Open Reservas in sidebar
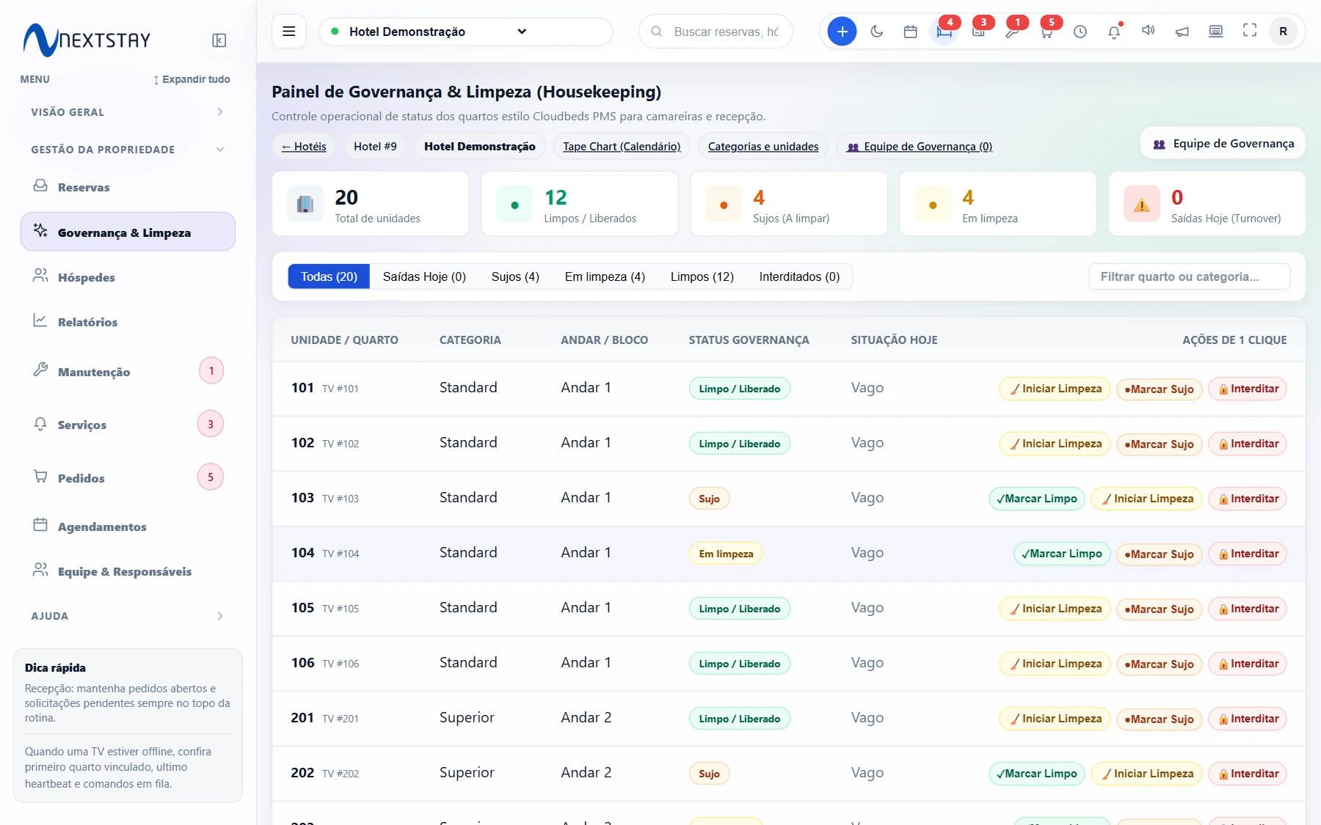The width and height of the screenshot is (1321, 825). pos(127,187)
